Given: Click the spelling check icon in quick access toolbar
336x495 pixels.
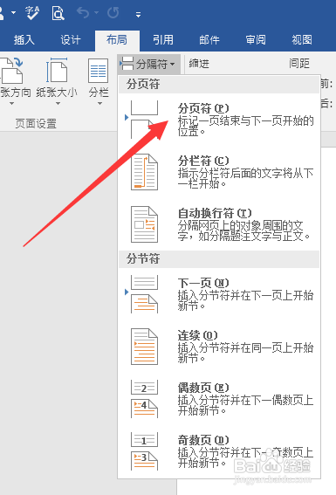Looking at the screenshot, I should point(32,13).
